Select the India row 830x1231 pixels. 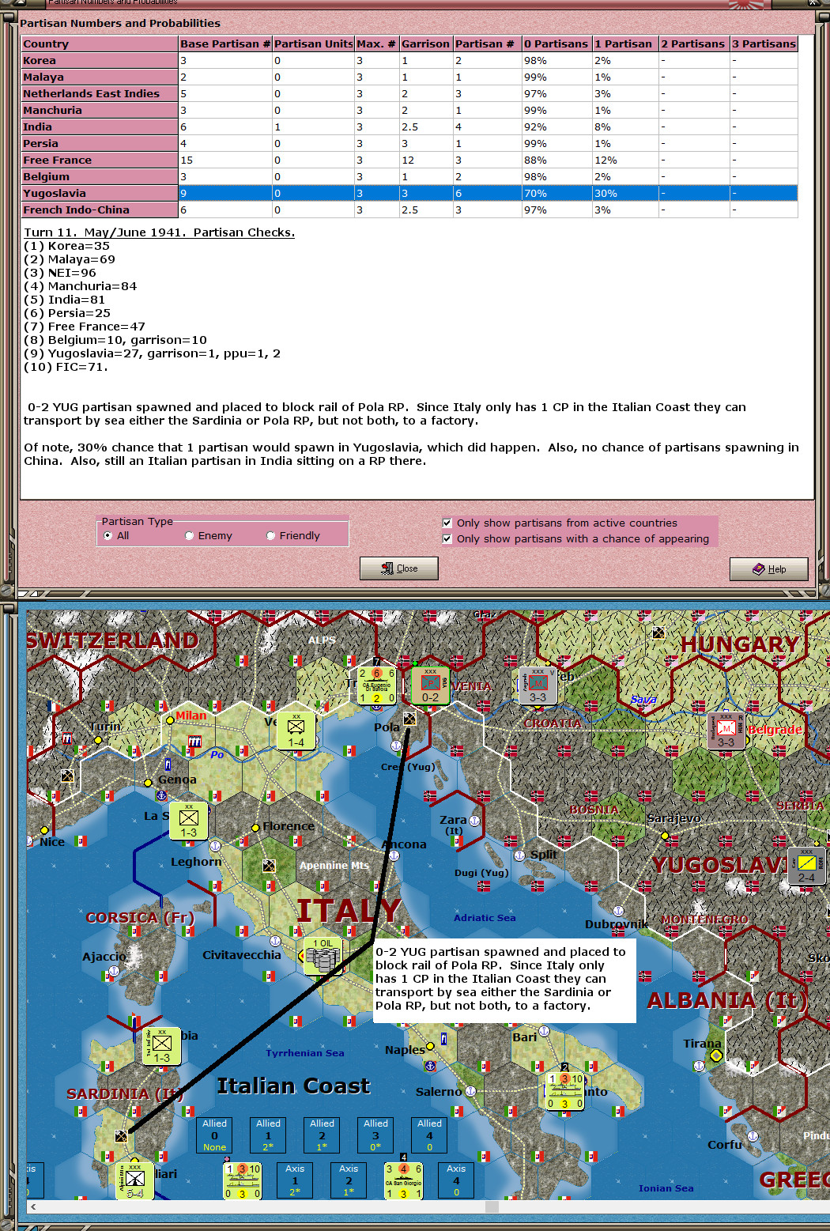(x=409, y=126)
